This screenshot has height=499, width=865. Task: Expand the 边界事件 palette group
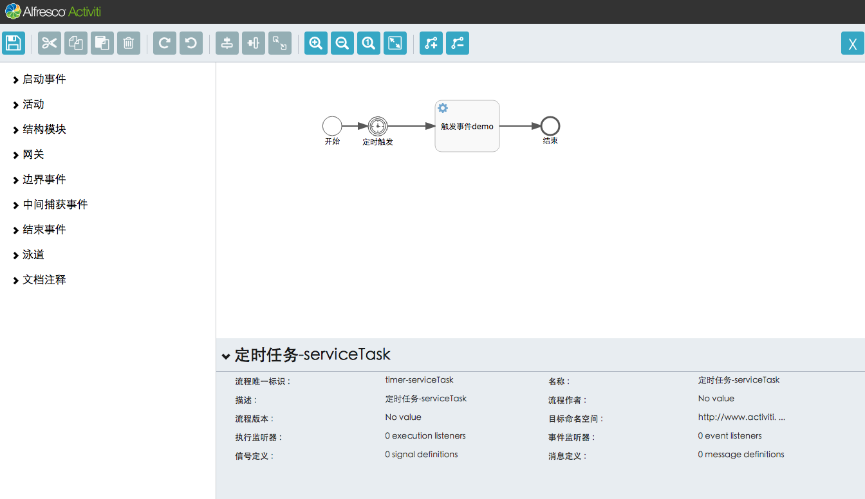39,179
